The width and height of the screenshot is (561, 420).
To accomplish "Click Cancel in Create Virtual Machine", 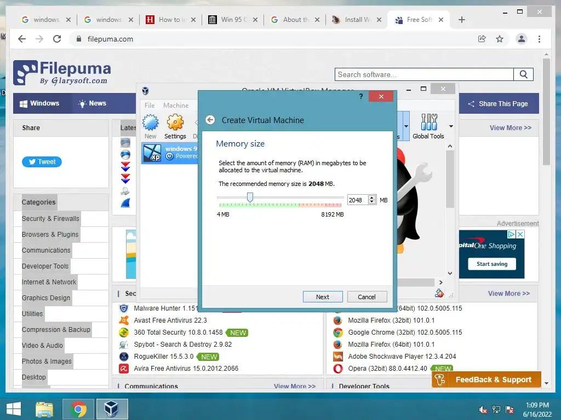I will pos(367,297).
